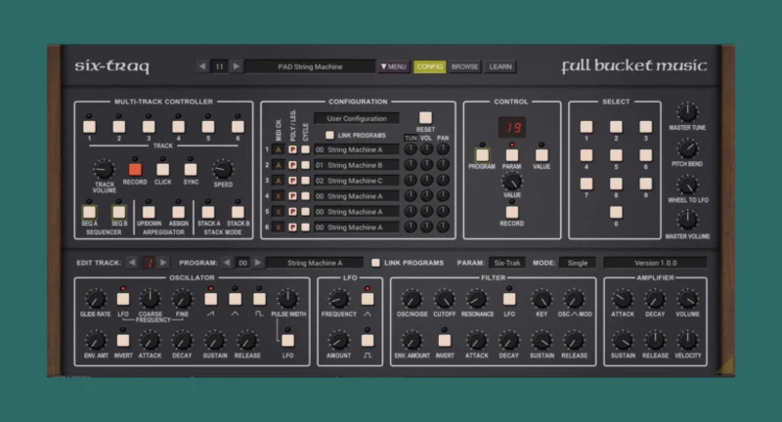782x422 pixels.
Task: Click the configuration RESET button
Action: 425,117
